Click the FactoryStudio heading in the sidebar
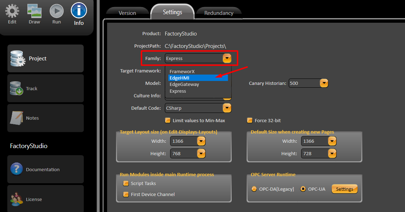 tap(29, 146)
